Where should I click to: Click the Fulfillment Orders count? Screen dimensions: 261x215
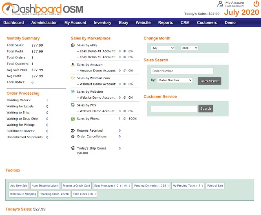click(x=47, y=131)
